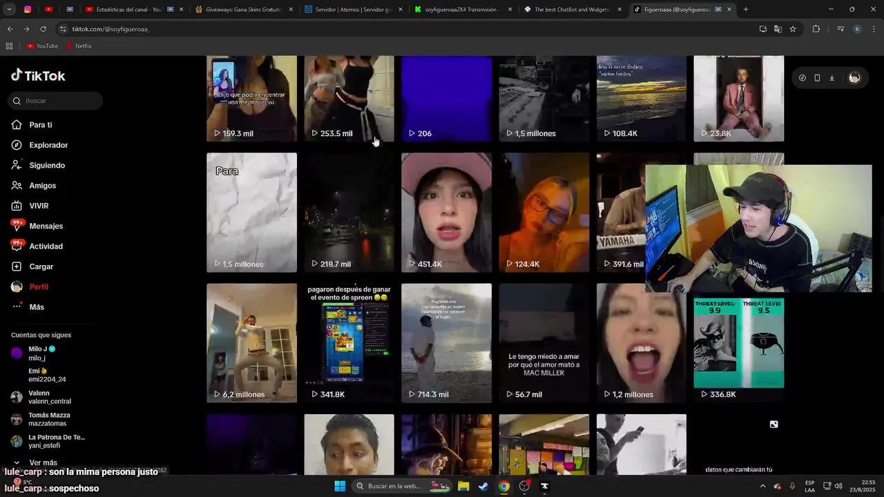Image resolution: width=884 pixels, height=497 pixels.
Task: Open Netflix bookmark
Action: click(79, 46)
